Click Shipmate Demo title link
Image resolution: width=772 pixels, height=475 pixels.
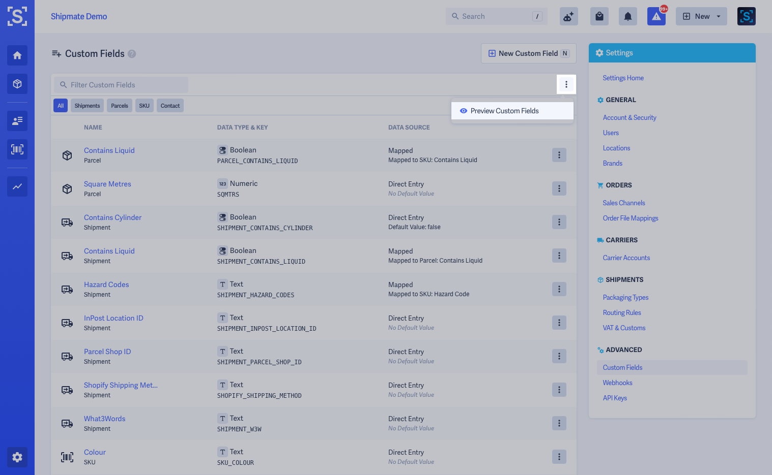tap(79, 16)
